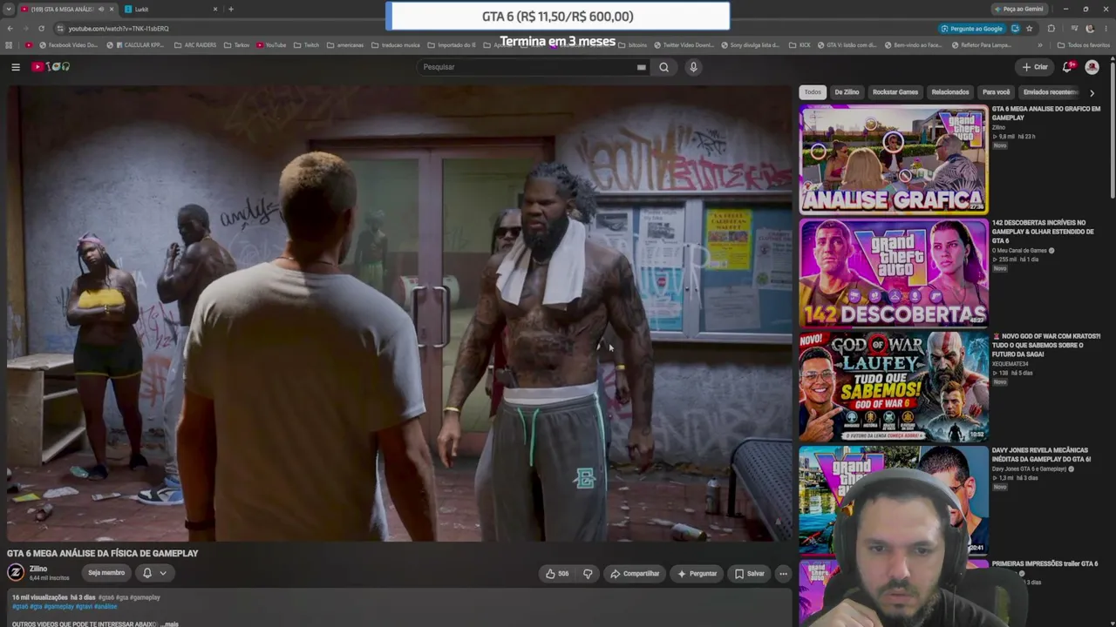The height and width of the screenshot is (627, 1116).
Task: Open the tab search dropdown arrow
Action: [x=10, y=10]
